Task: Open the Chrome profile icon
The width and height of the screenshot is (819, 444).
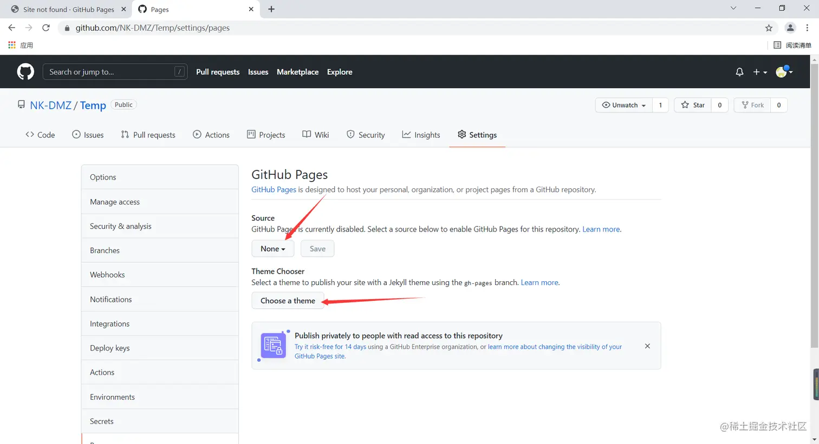Action: [x=790, y=28]
